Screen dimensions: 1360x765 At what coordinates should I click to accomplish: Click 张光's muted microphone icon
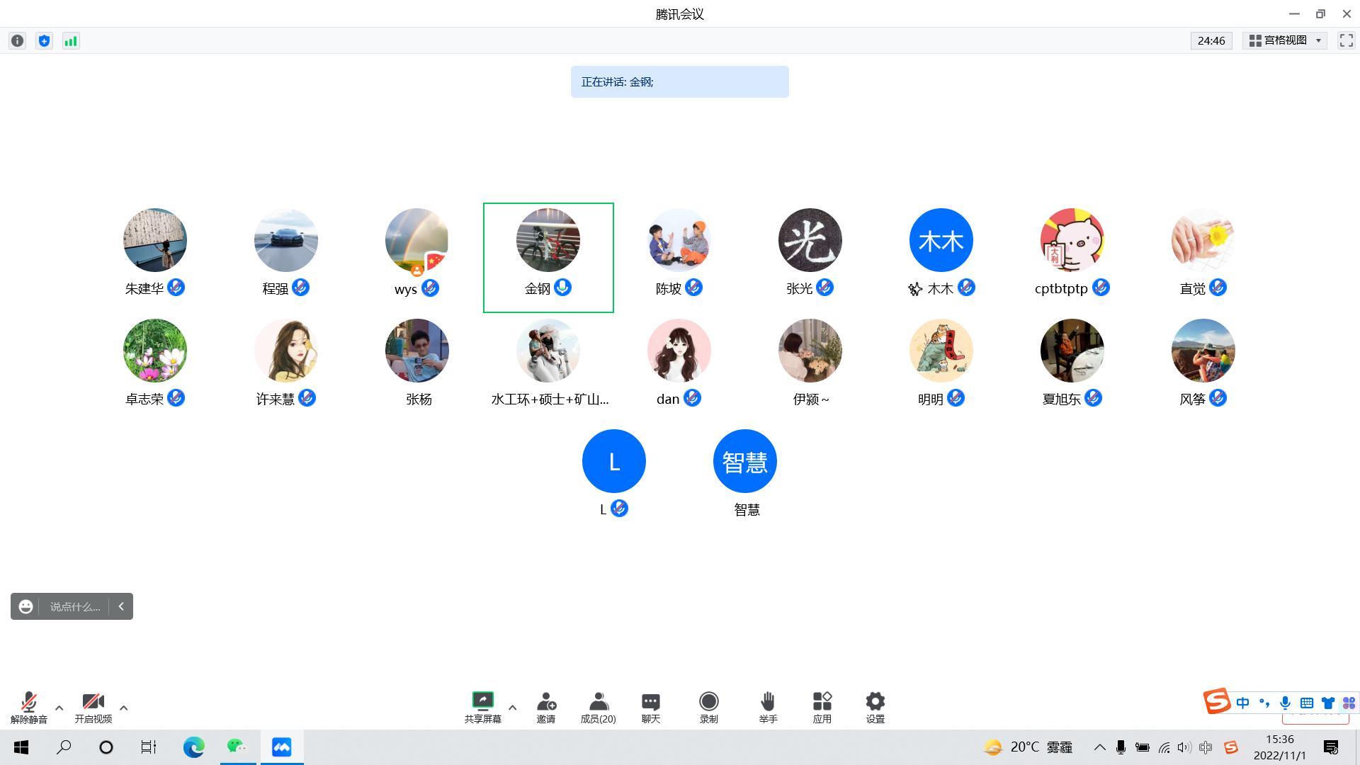coord(824,288)
